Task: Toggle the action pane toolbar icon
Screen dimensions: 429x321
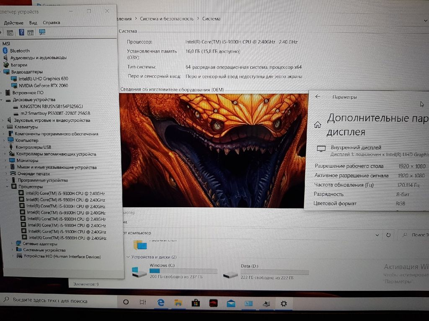Action: coord(31,33)
